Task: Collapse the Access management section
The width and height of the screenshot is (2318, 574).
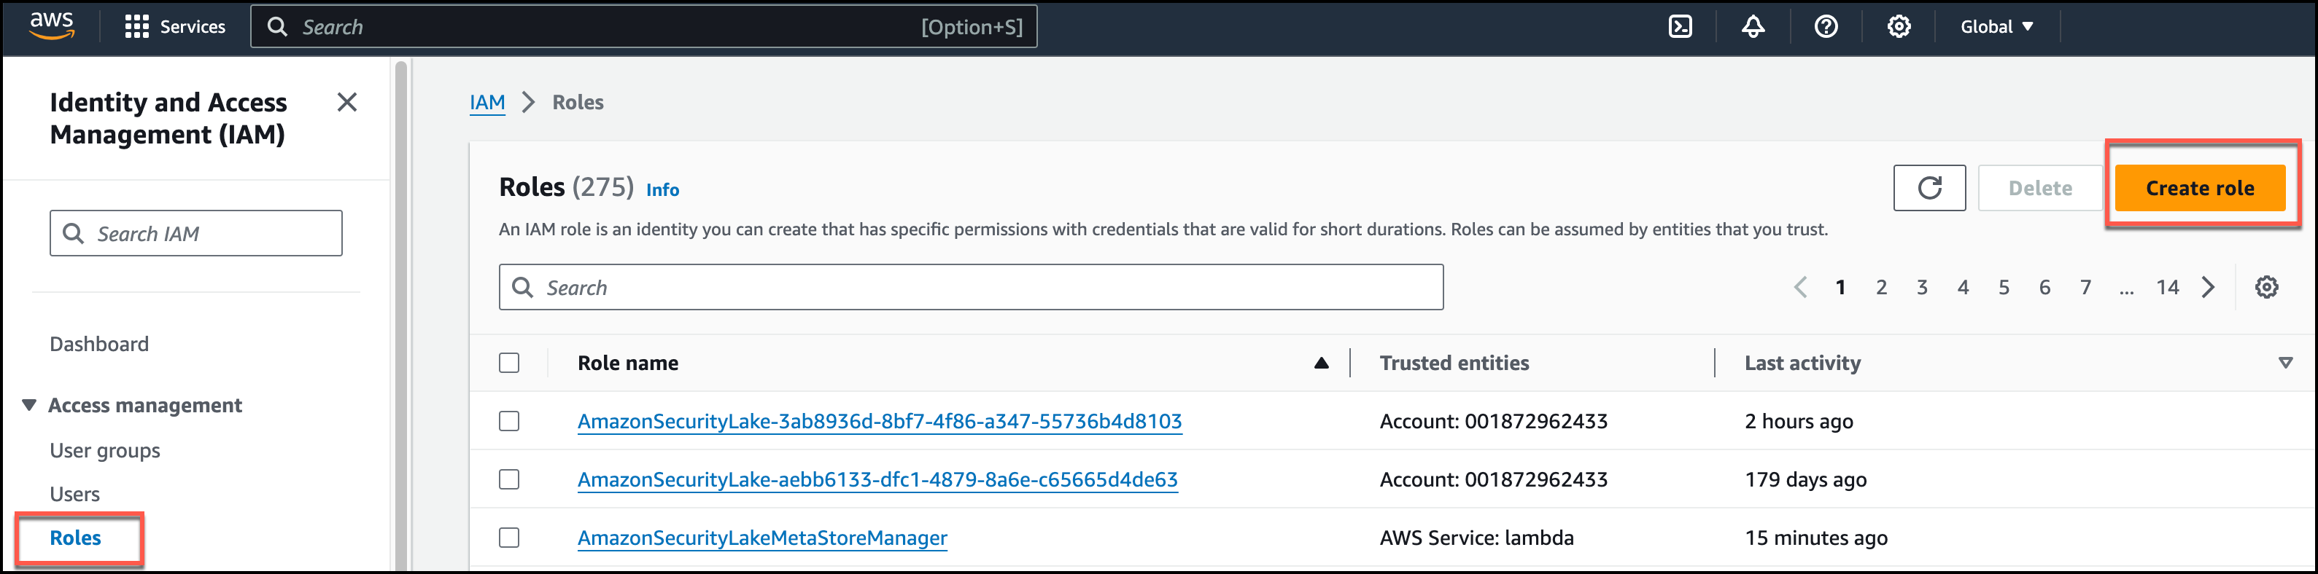Action: click(30, 405)
